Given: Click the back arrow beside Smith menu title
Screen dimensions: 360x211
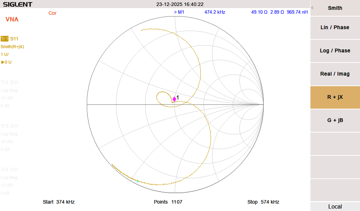Looking at the screenshot, I should (x=312, y=8).
